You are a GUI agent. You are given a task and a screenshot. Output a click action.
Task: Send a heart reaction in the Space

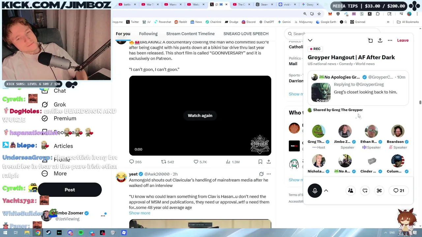(x=365, y=191)
